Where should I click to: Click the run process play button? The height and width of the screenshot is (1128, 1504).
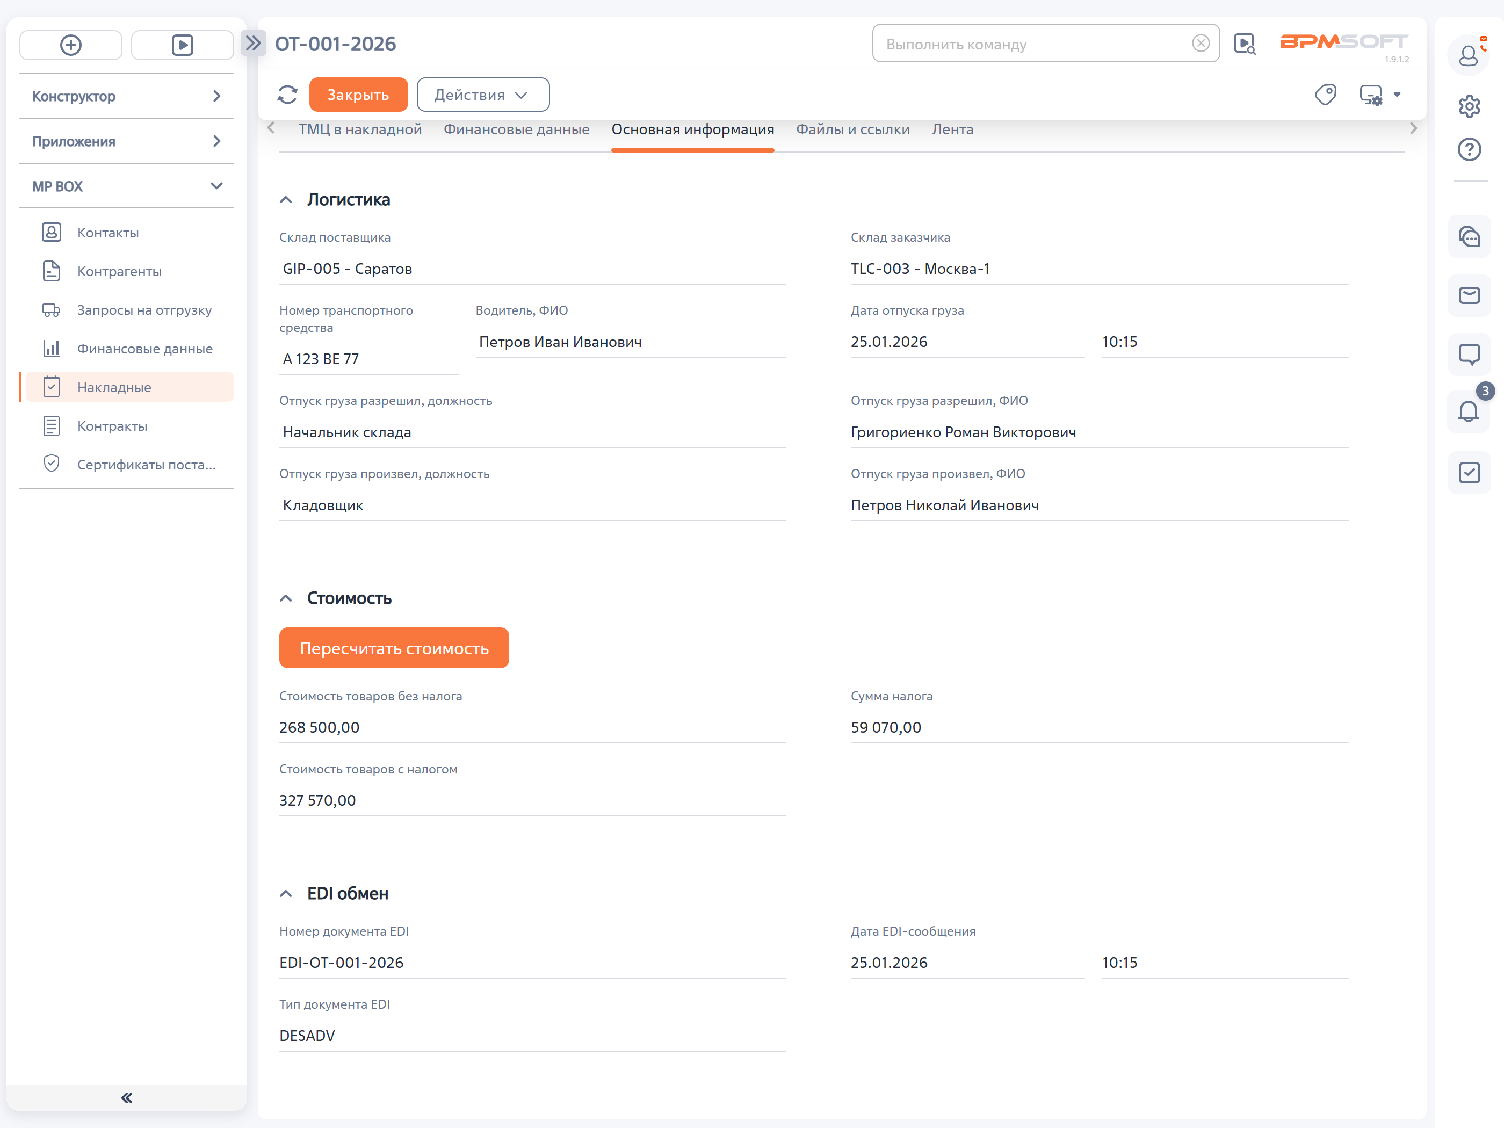(182, 45)
